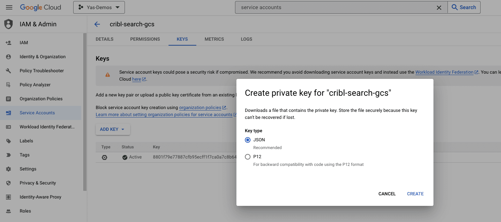Cancel the private key dialog

tap(387, 194)
